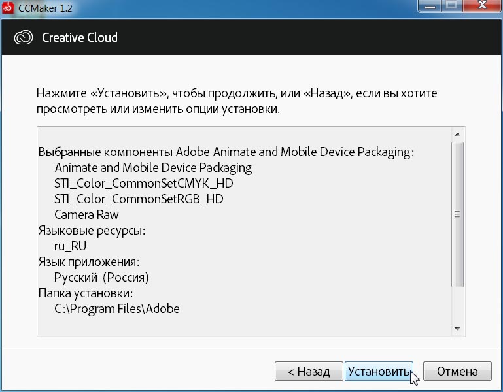
Task: Click the scroll down arrow in summary box
Action: tap(457, 329)
